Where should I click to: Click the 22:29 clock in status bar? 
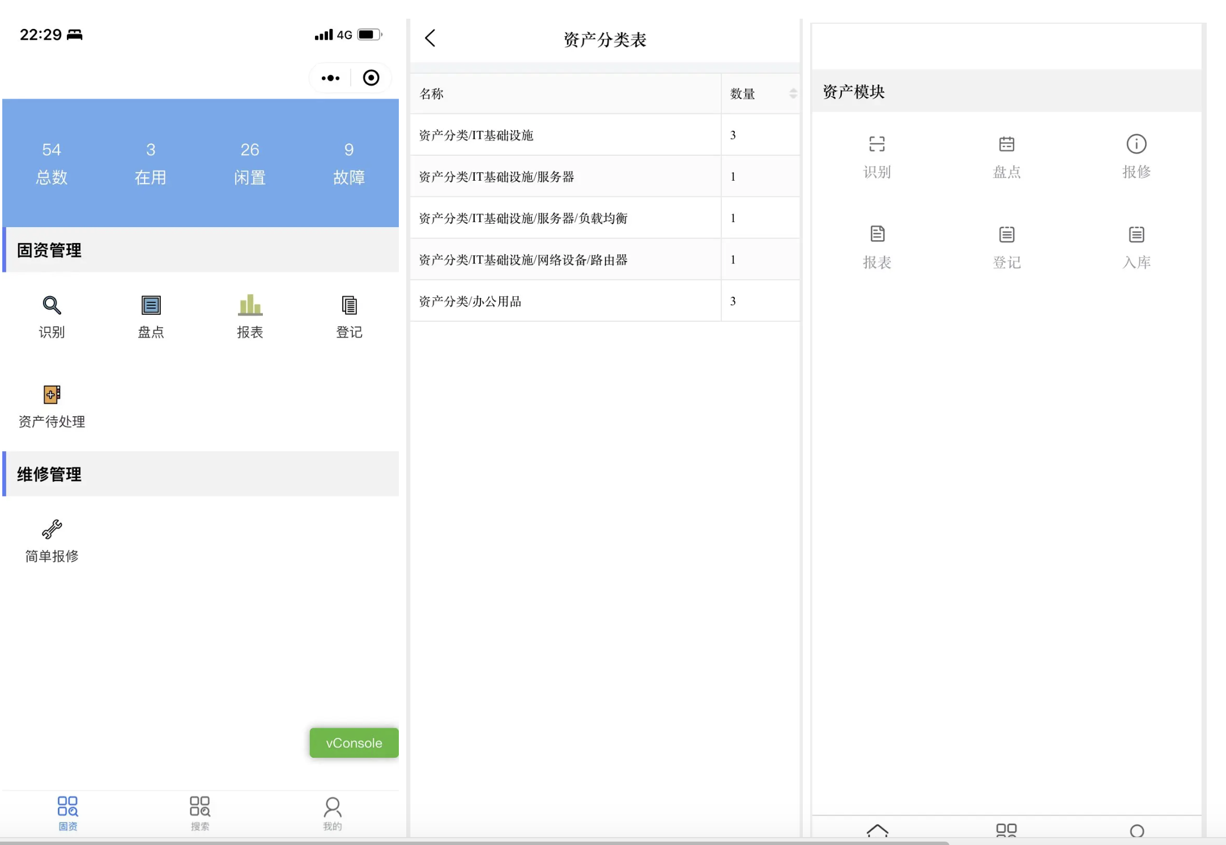click(x=41, y=35)
